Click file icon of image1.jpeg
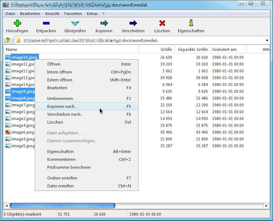 tap(8, 112)
